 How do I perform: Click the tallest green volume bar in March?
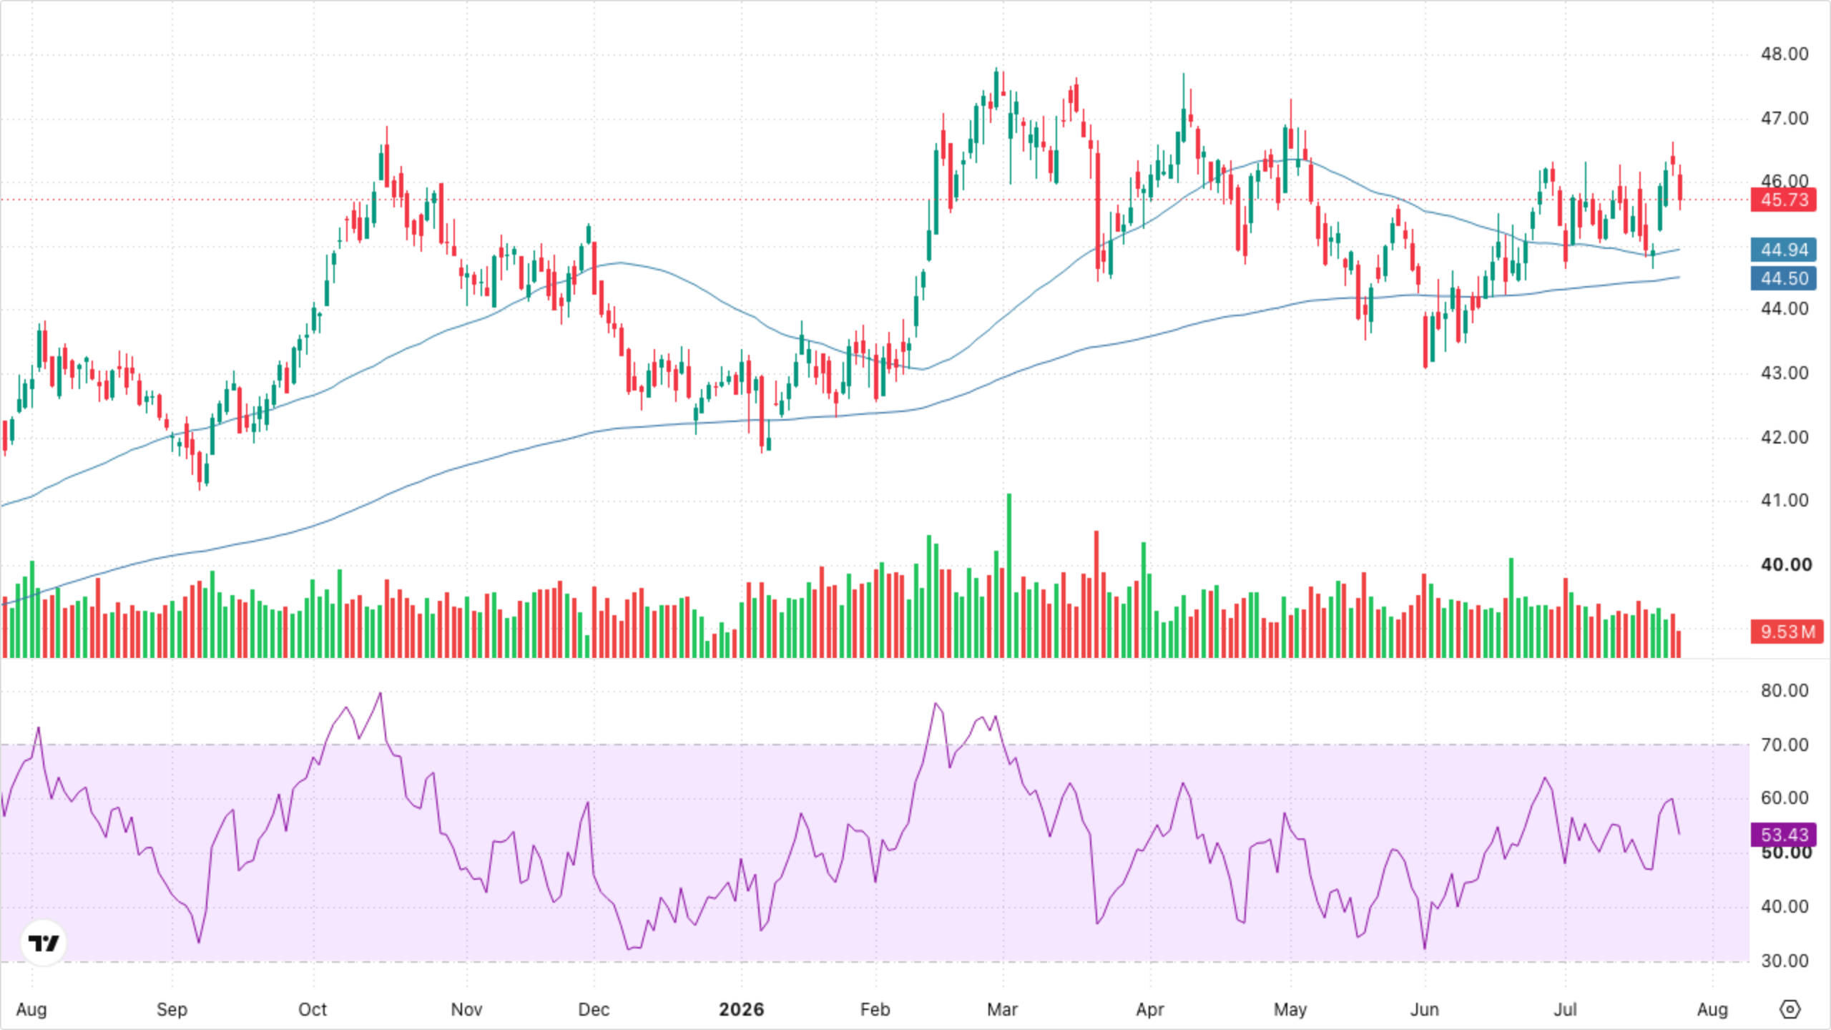pyautogui.click(x=1009, y=575)
